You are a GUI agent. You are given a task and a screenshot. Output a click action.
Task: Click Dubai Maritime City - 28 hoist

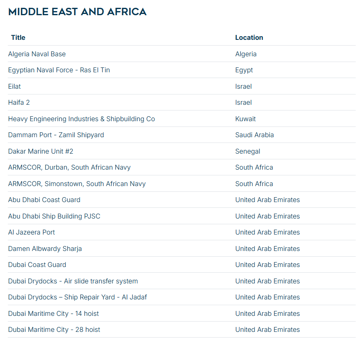[54, 329]
